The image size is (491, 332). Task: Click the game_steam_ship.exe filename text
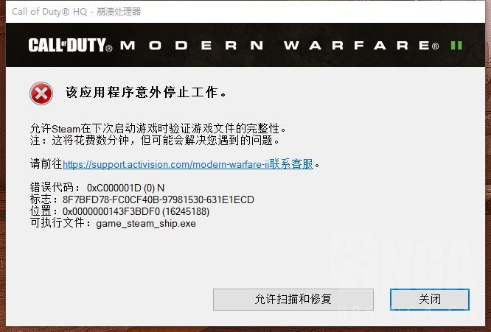coord(146,224)
